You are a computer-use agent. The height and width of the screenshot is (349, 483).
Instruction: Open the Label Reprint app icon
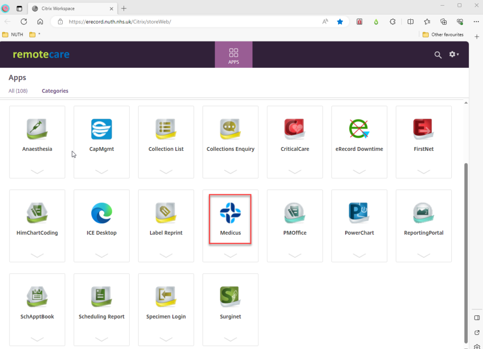click(x=166, y=213)
